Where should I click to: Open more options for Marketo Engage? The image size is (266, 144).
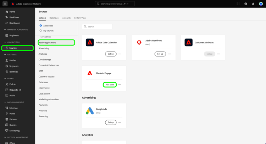(120, 85)
